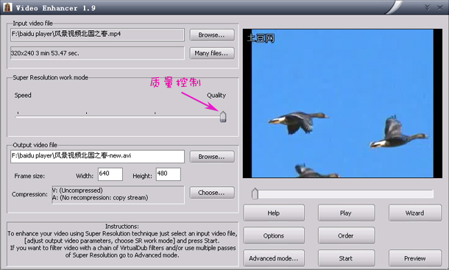
Task: Click the Preview button
Action: [415, 258]
